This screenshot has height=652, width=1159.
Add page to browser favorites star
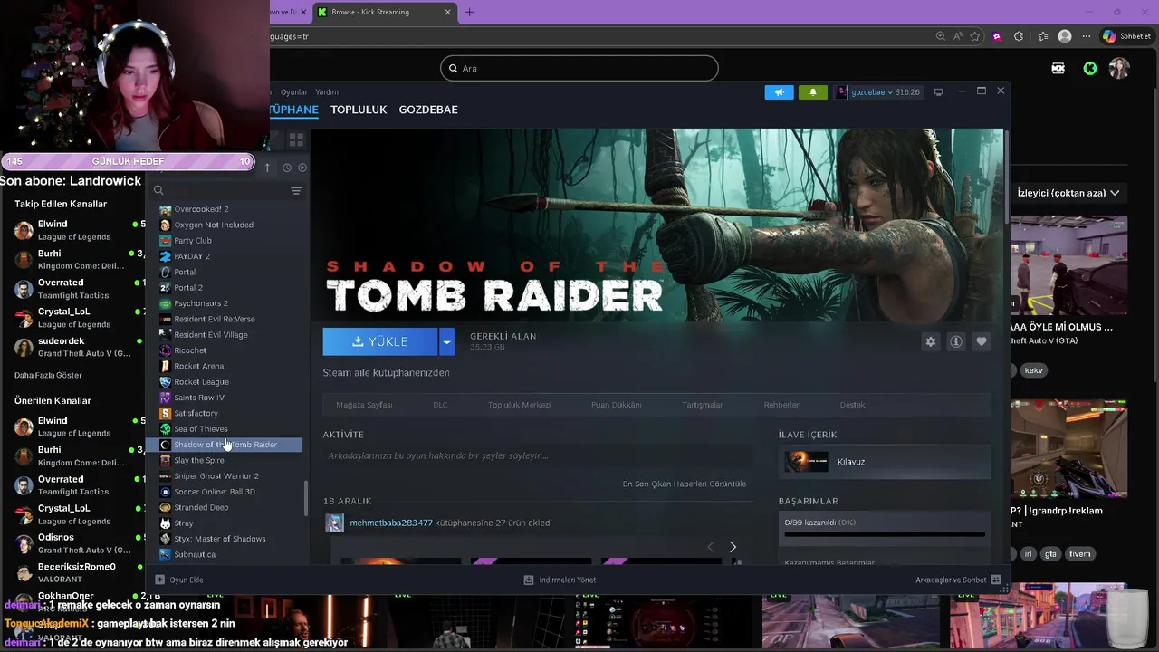(x=975, y=36)
